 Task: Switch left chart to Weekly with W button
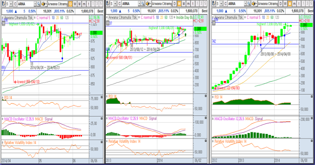[75, 4]
